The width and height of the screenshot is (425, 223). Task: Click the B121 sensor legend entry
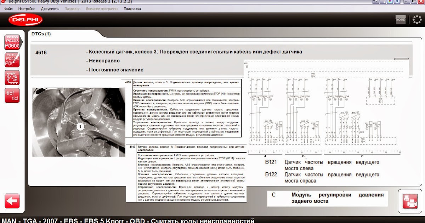pos(322,165)
